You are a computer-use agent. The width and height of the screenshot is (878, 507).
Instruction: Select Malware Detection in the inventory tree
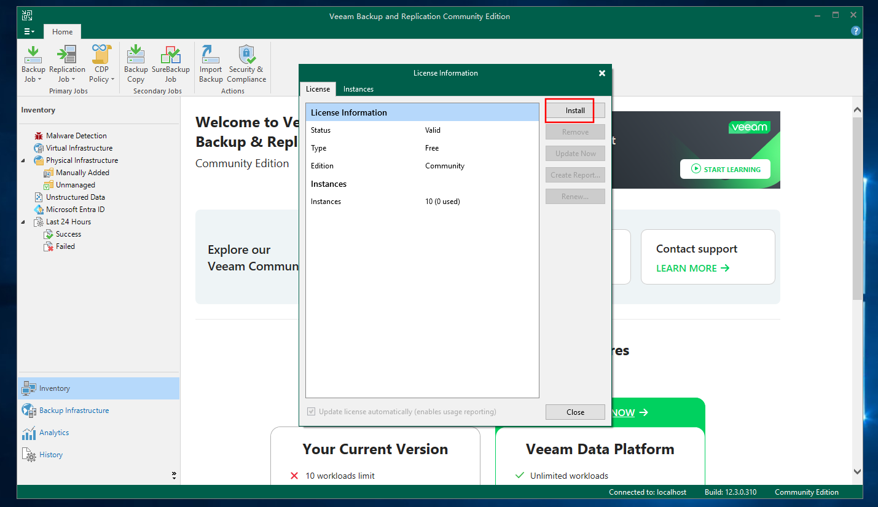point(76,136)
